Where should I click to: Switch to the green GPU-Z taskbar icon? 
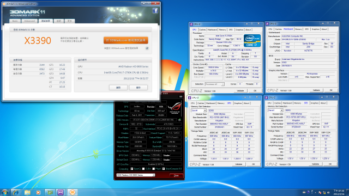50,192
